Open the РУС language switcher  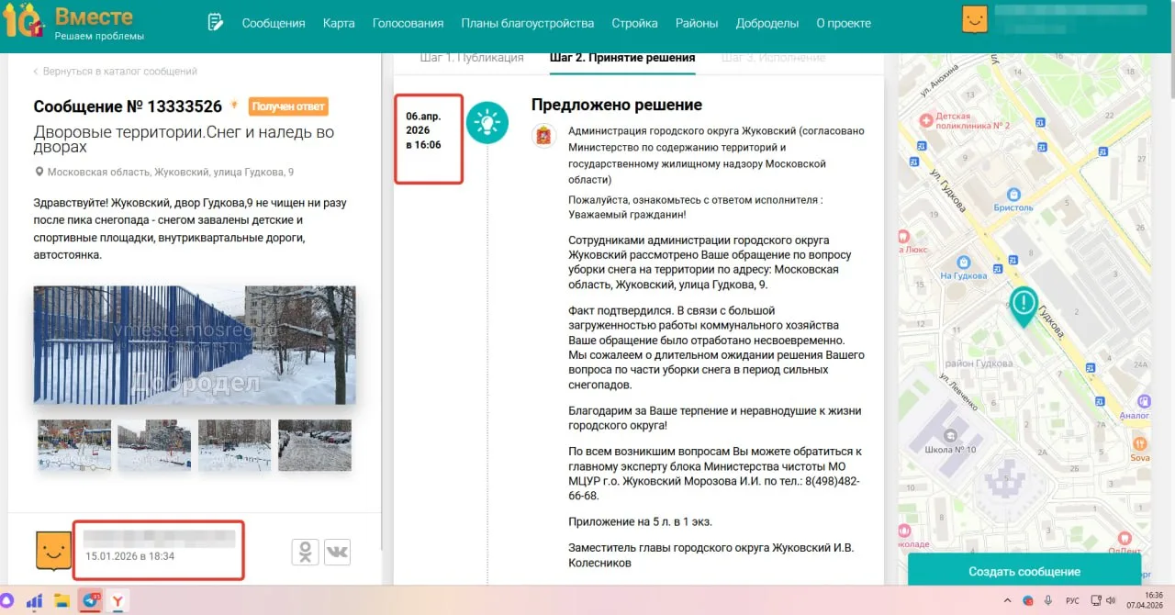1071,600
